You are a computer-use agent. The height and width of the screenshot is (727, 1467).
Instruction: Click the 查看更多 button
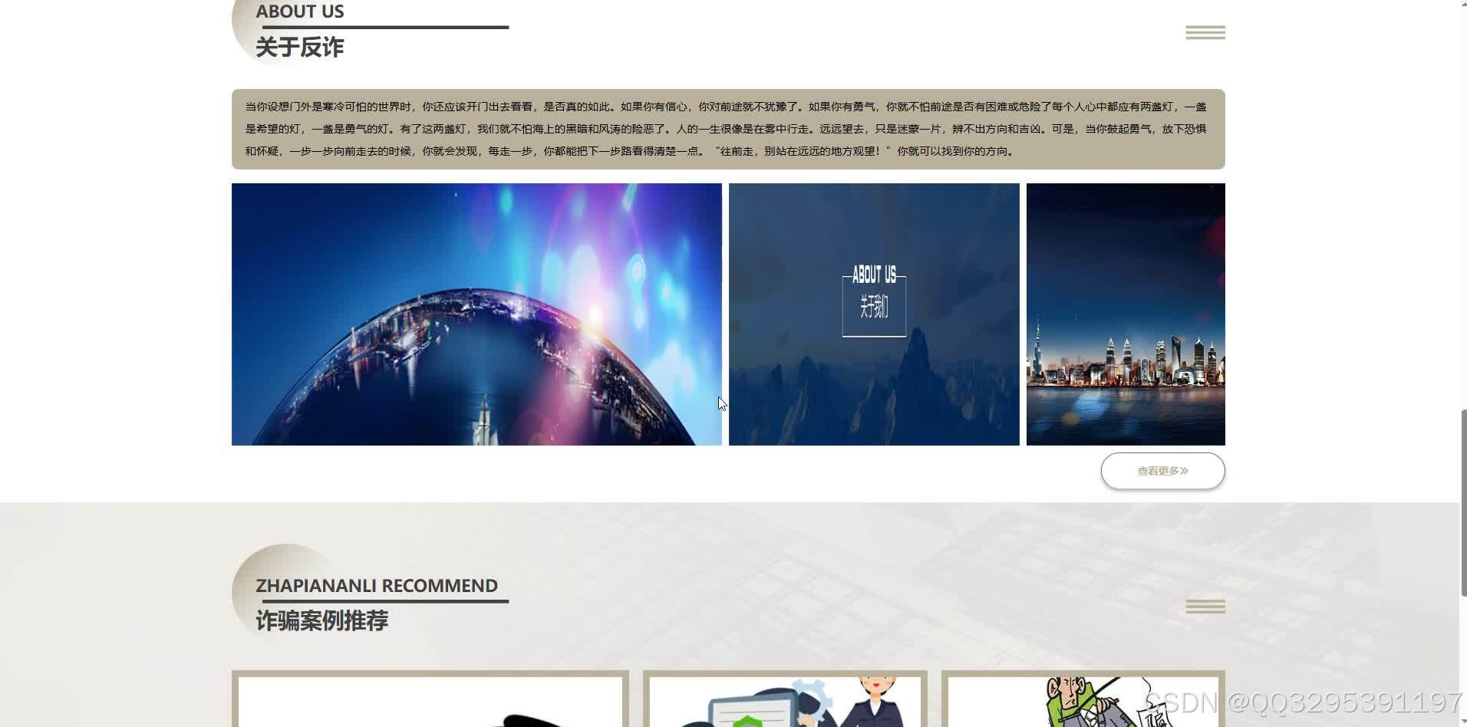1162,471
